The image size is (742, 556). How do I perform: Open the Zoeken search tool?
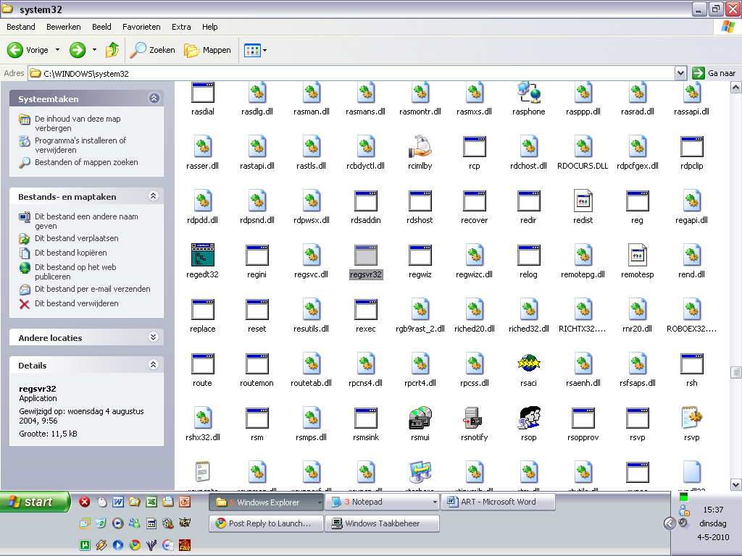[x=153, y=50]
